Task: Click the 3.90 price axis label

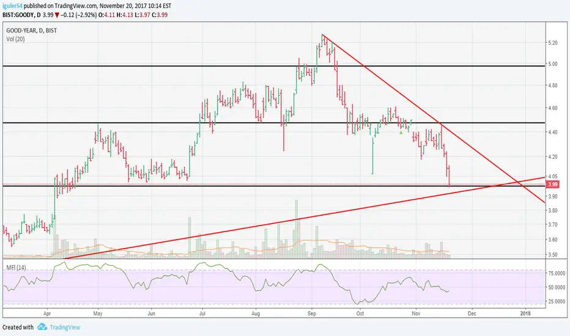Action: [x=552, y=197]
